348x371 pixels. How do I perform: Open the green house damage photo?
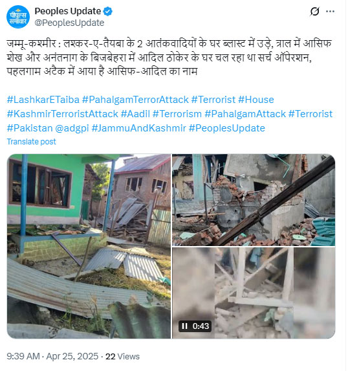[89, 246]
